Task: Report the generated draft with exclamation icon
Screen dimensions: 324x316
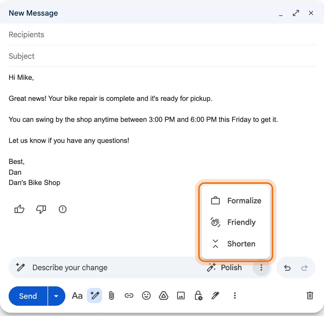Action: [63, 209]
